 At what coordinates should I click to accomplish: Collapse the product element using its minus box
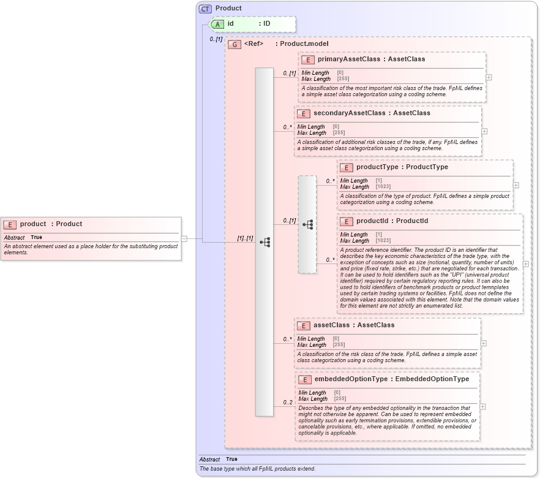coord(183,238)
